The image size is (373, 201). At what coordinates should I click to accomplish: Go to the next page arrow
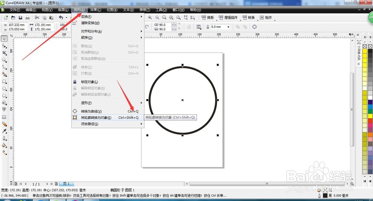(47, 184)
